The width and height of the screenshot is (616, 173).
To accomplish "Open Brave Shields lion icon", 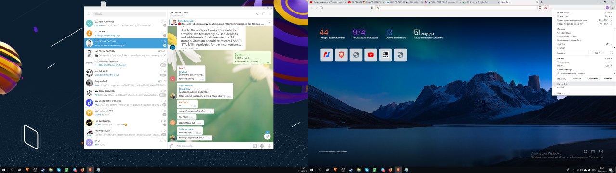I will pyautogui.click(x=540, y=8).
